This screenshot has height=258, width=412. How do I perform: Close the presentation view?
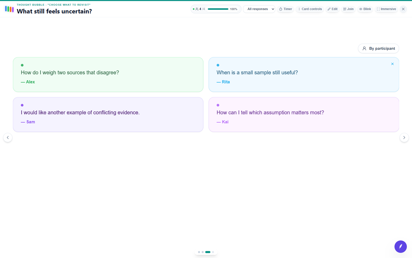403,9
